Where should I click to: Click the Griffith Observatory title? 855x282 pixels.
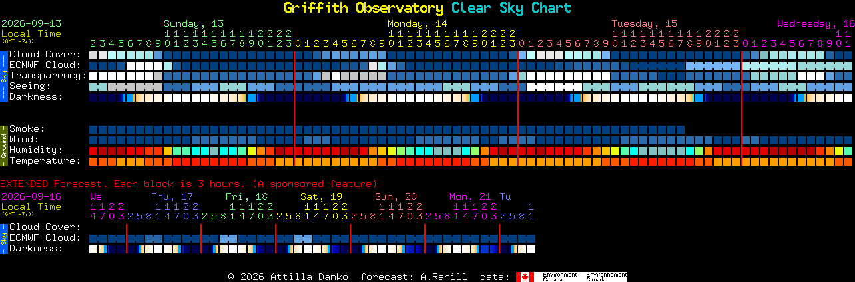[364, 8]
